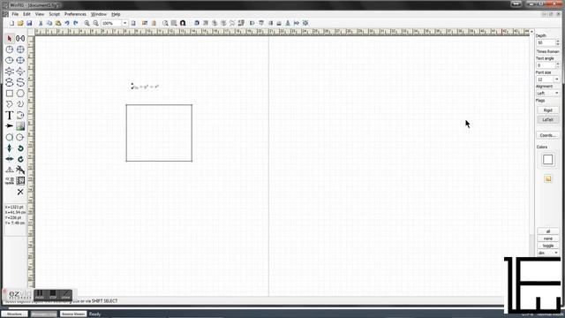Image resolution: width=565 pixels, height=318 pixels.
Task: Click the Text angle value field
Action: (546, 65)
